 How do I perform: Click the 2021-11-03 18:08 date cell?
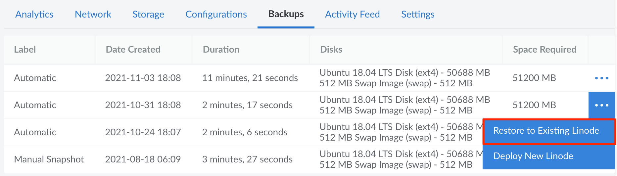pyautogui.click(x=143, y=78)
